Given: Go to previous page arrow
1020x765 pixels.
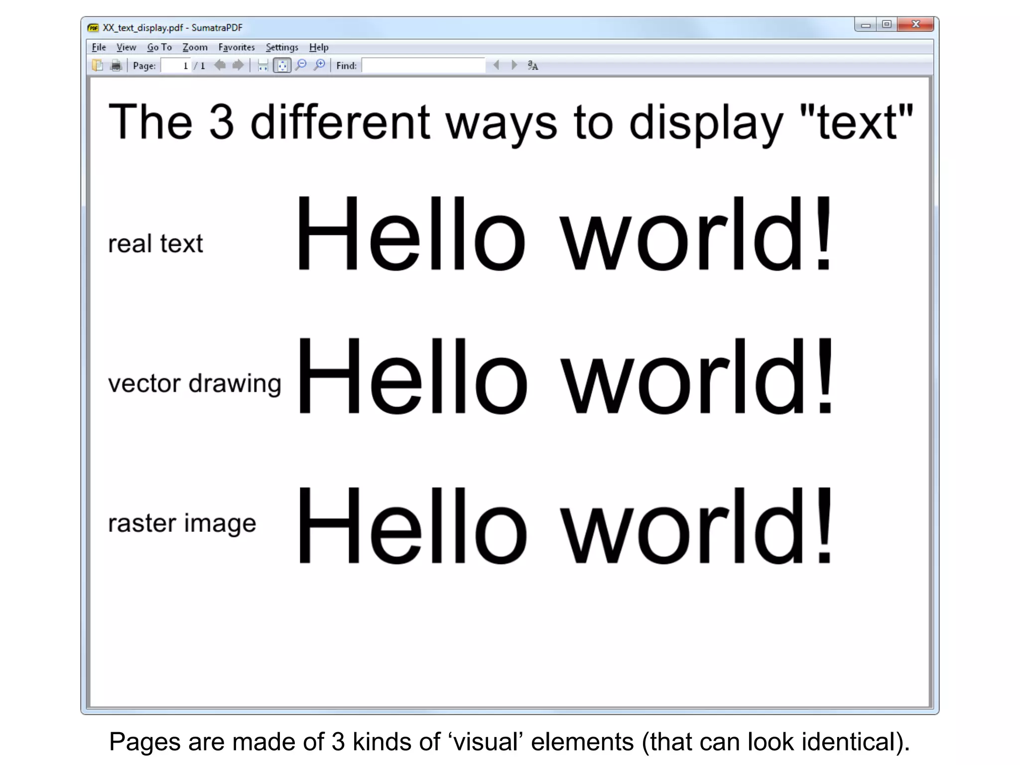Looking at the screenshot, I should (220, 65).
